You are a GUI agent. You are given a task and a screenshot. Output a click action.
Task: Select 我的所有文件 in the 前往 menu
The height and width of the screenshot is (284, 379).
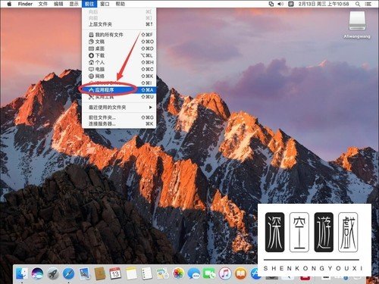coord(119,35)
